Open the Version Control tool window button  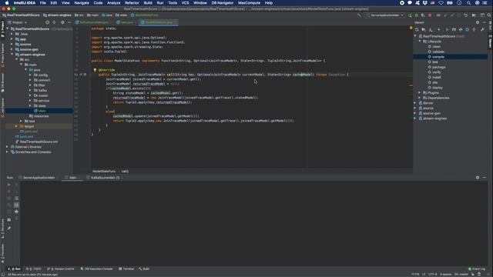coord(61,269)
